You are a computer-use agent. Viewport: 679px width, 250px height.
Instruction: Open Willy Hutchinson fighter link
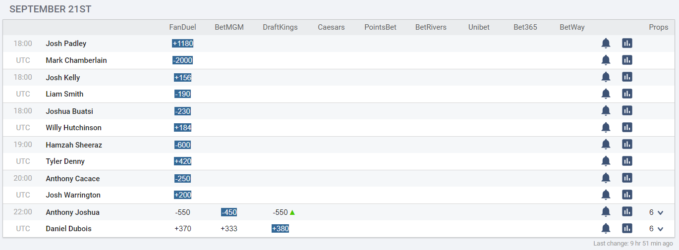(x=73, y=128)
